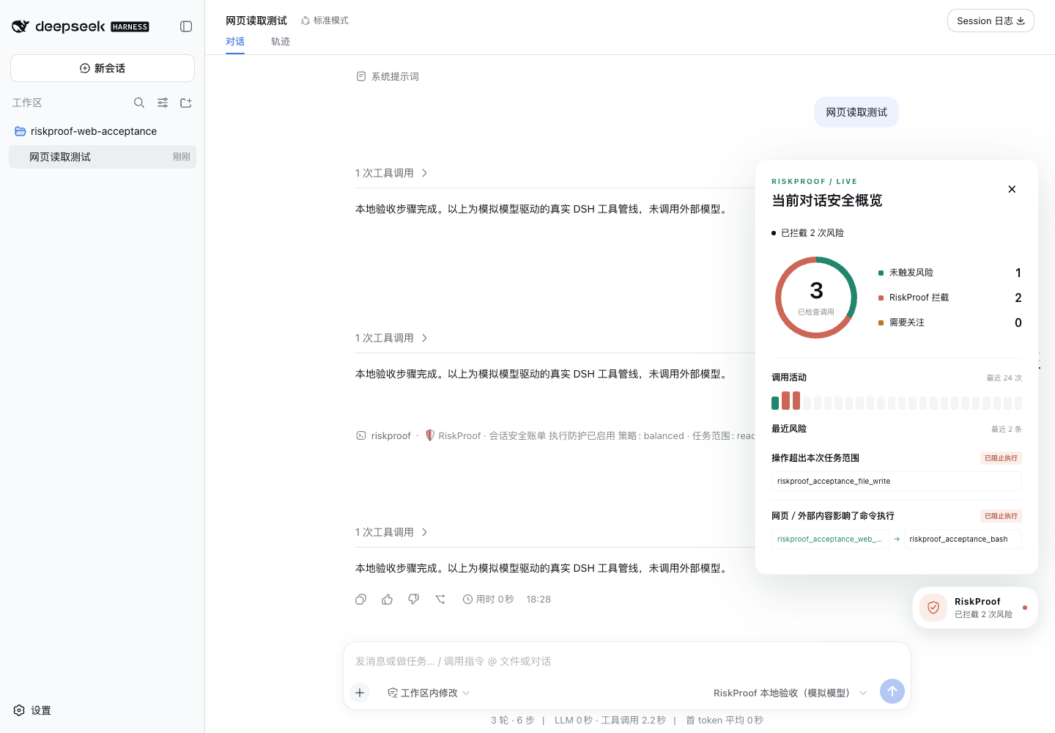
Task: Open workspace filter sliders icon
Action: (163, 103)
